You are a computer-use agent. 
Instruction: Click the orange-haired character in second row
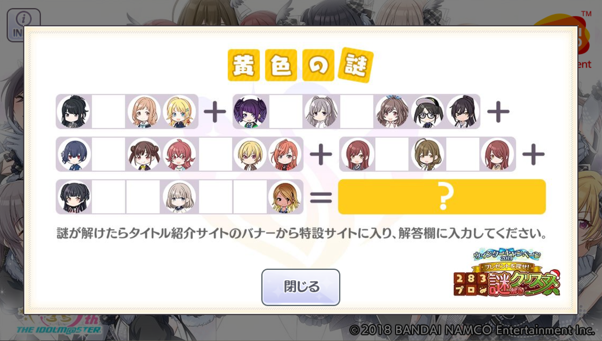(285, 154)
